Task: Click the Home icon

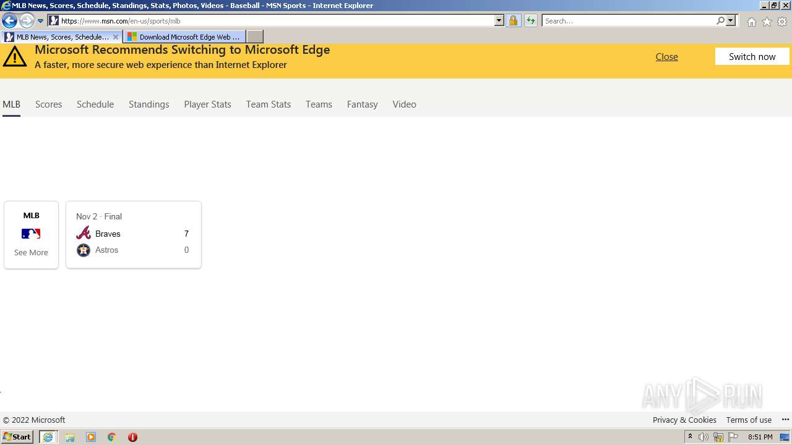Action: (x=751, y=22)
